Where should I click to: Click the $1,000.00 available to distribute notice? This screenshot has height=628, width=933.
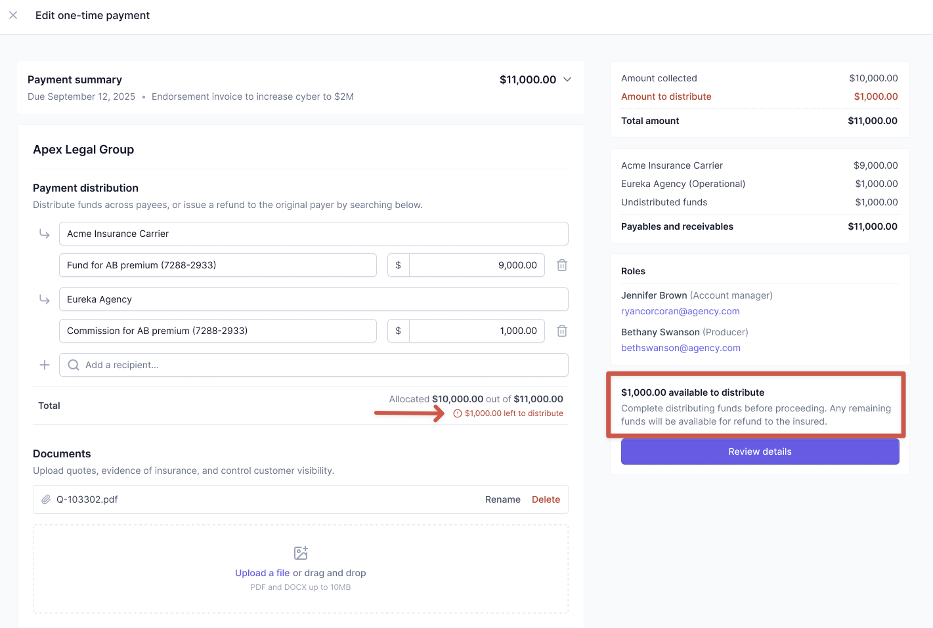point(756,406)
